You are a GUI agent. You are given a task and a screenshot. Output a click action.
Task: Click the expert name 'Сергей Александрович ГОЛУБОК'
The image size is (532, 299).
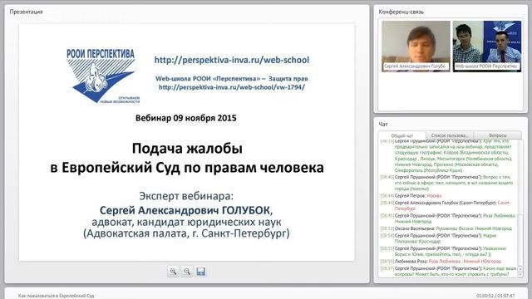pyautogui.click(x=186, y=210)
